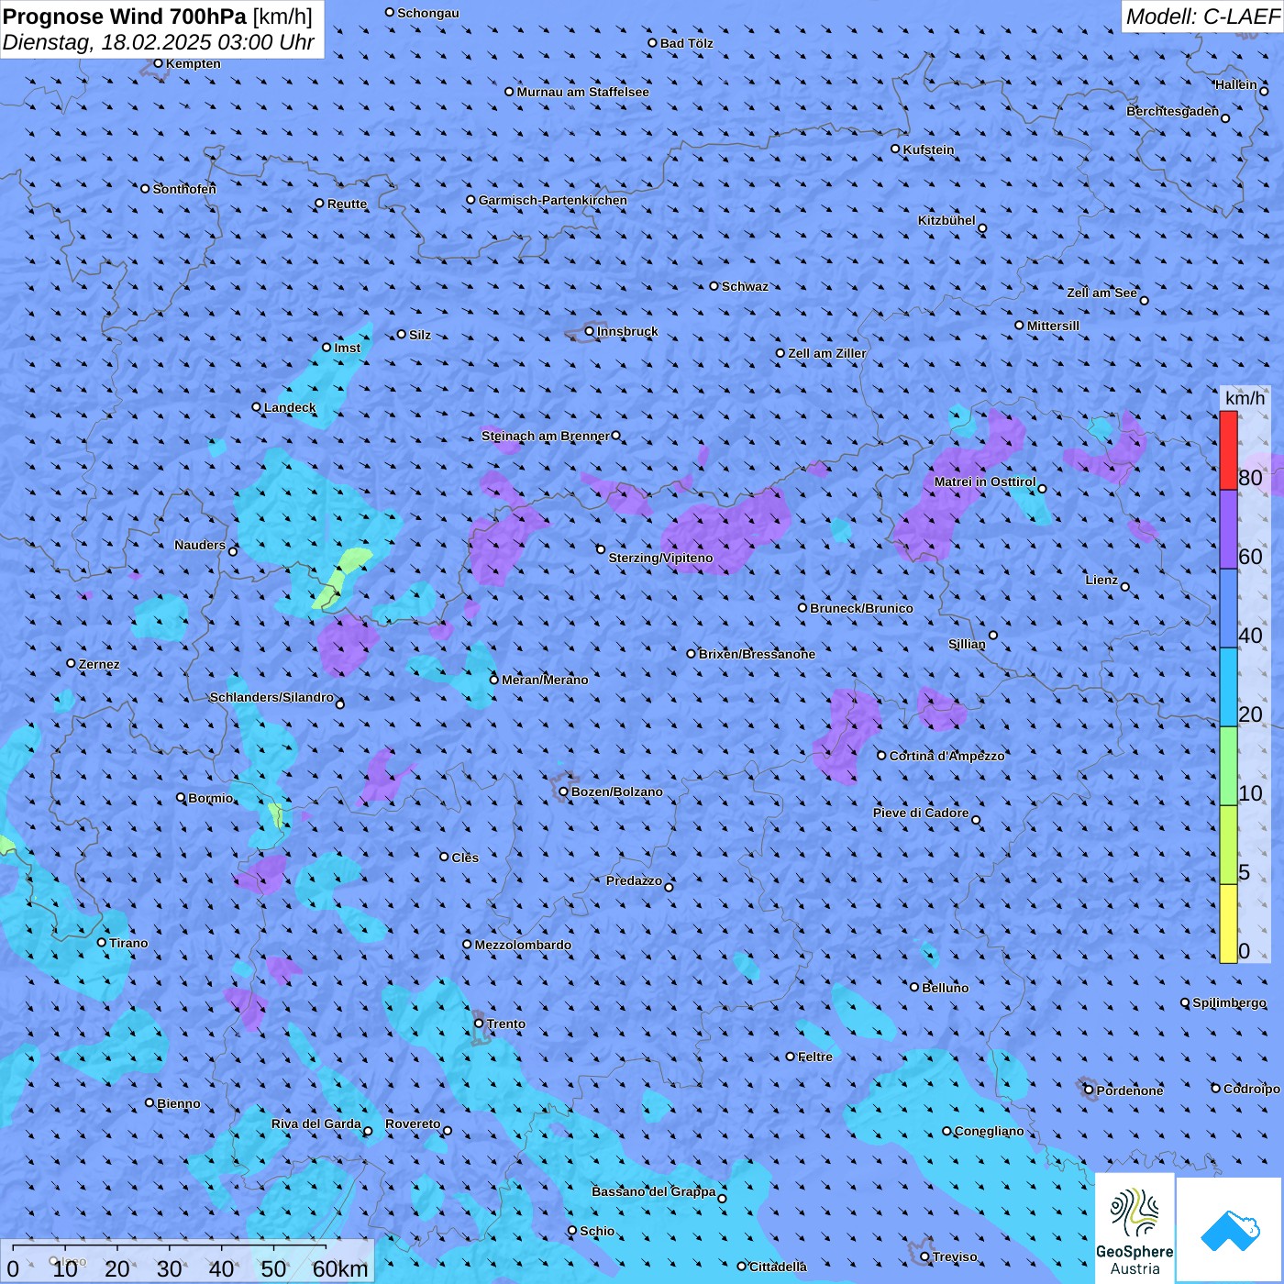Click the Cles label
Image resolution: width=1284 pixels, height=1284 pixels.
465,858
